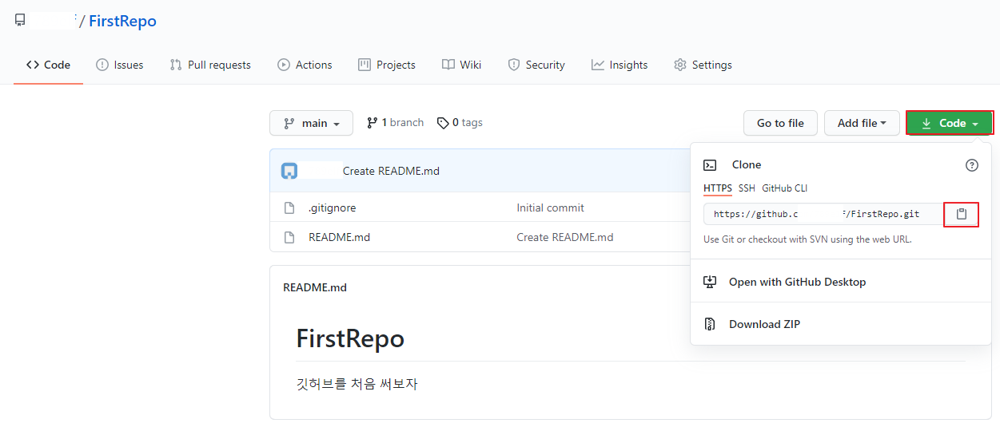The height and width of the screenshot is (427, 1000).
Task: Open the FirstRepo repository link
Action: 122,22
